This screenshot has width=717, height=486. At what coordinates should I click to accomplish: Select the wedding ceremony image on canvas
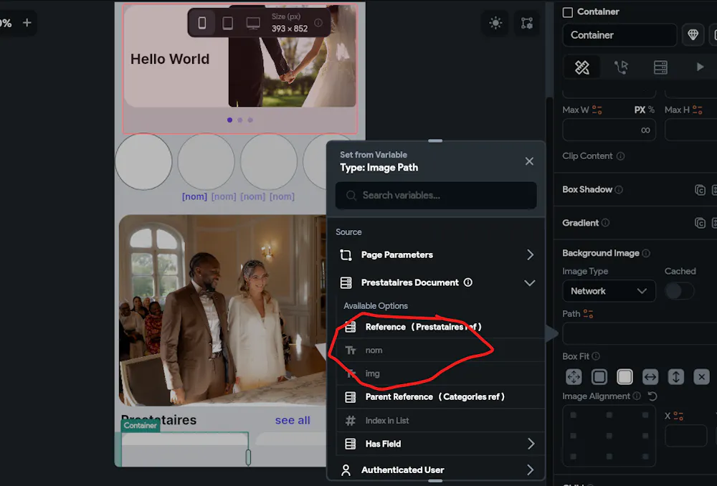pyautogui.click(x=222, y=310)
